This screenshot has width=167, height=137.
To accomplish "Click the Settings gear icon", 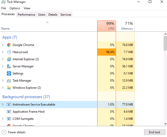I will pyautogui.click(x=9, y=73).
